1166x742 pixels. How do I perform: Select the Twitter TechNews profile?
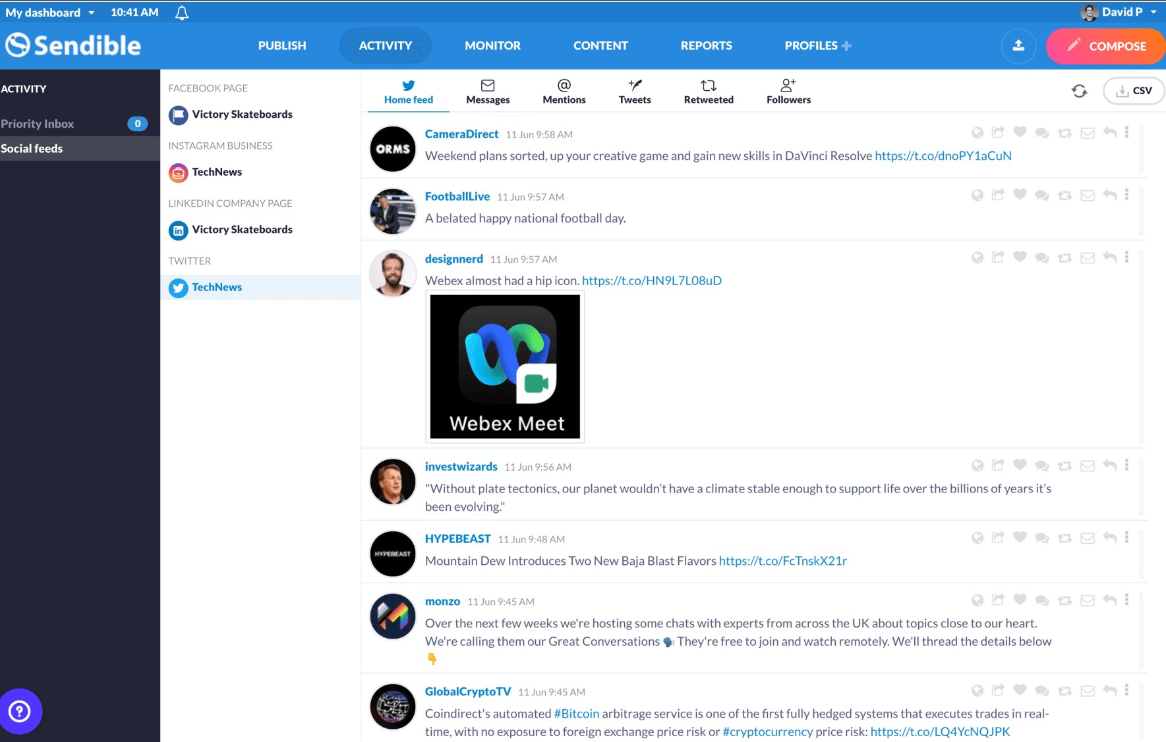tap(260, 288)
